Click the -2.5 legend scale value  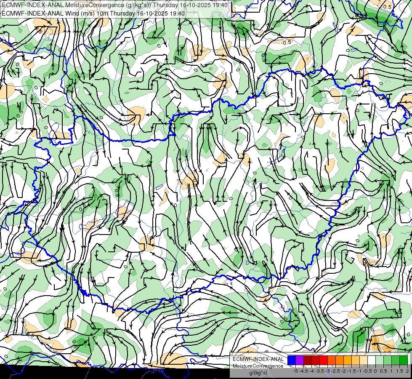(x=336, y=371)
